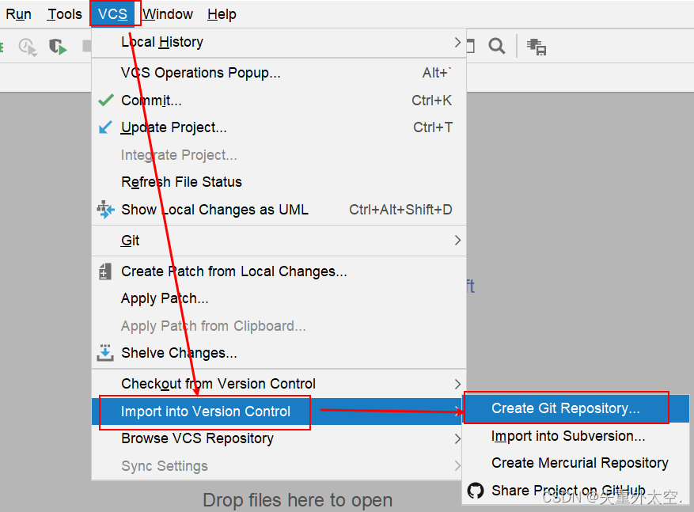Image resolution: width=694 pixels, height=512 pixels.
Task: Select Import into Version Control entry
Action: (x=277, y=411)
